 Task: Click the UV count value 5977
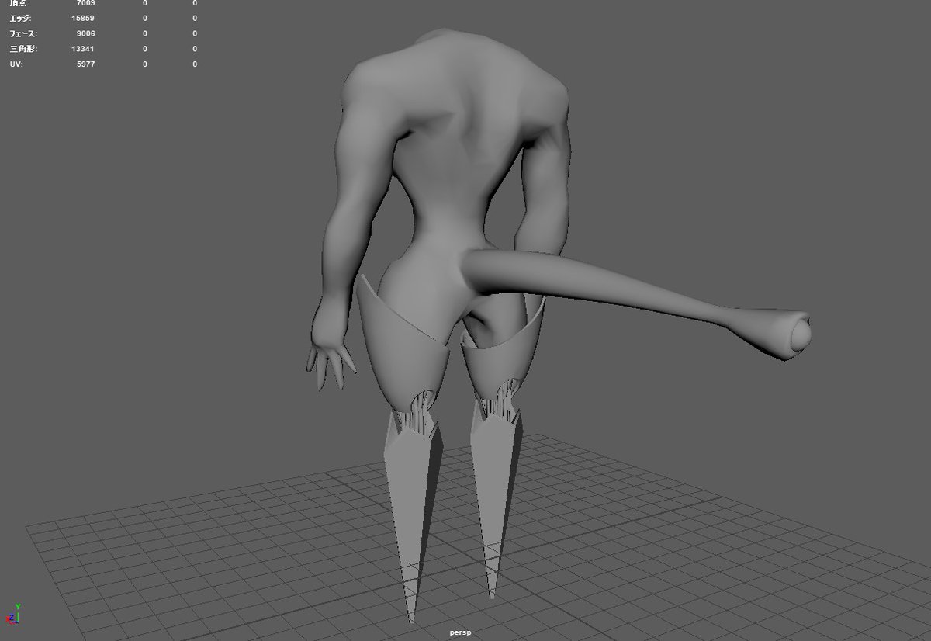pos(85,64)
